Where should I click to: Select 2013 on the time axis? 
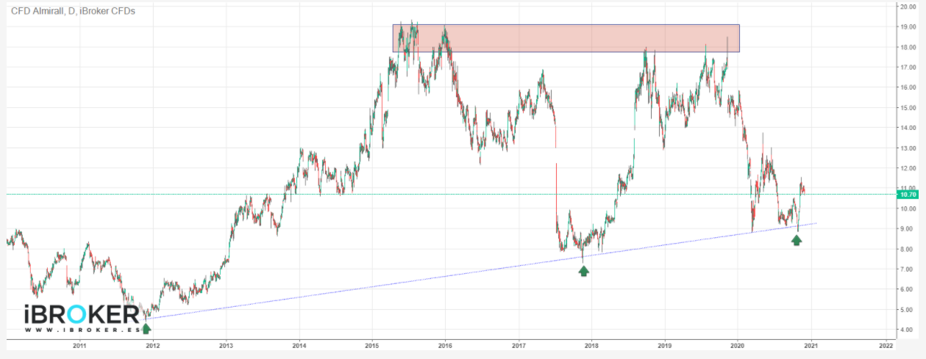coord(226,345)
